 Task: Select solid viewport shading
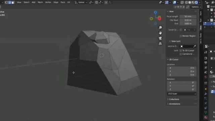click(190, 2)
